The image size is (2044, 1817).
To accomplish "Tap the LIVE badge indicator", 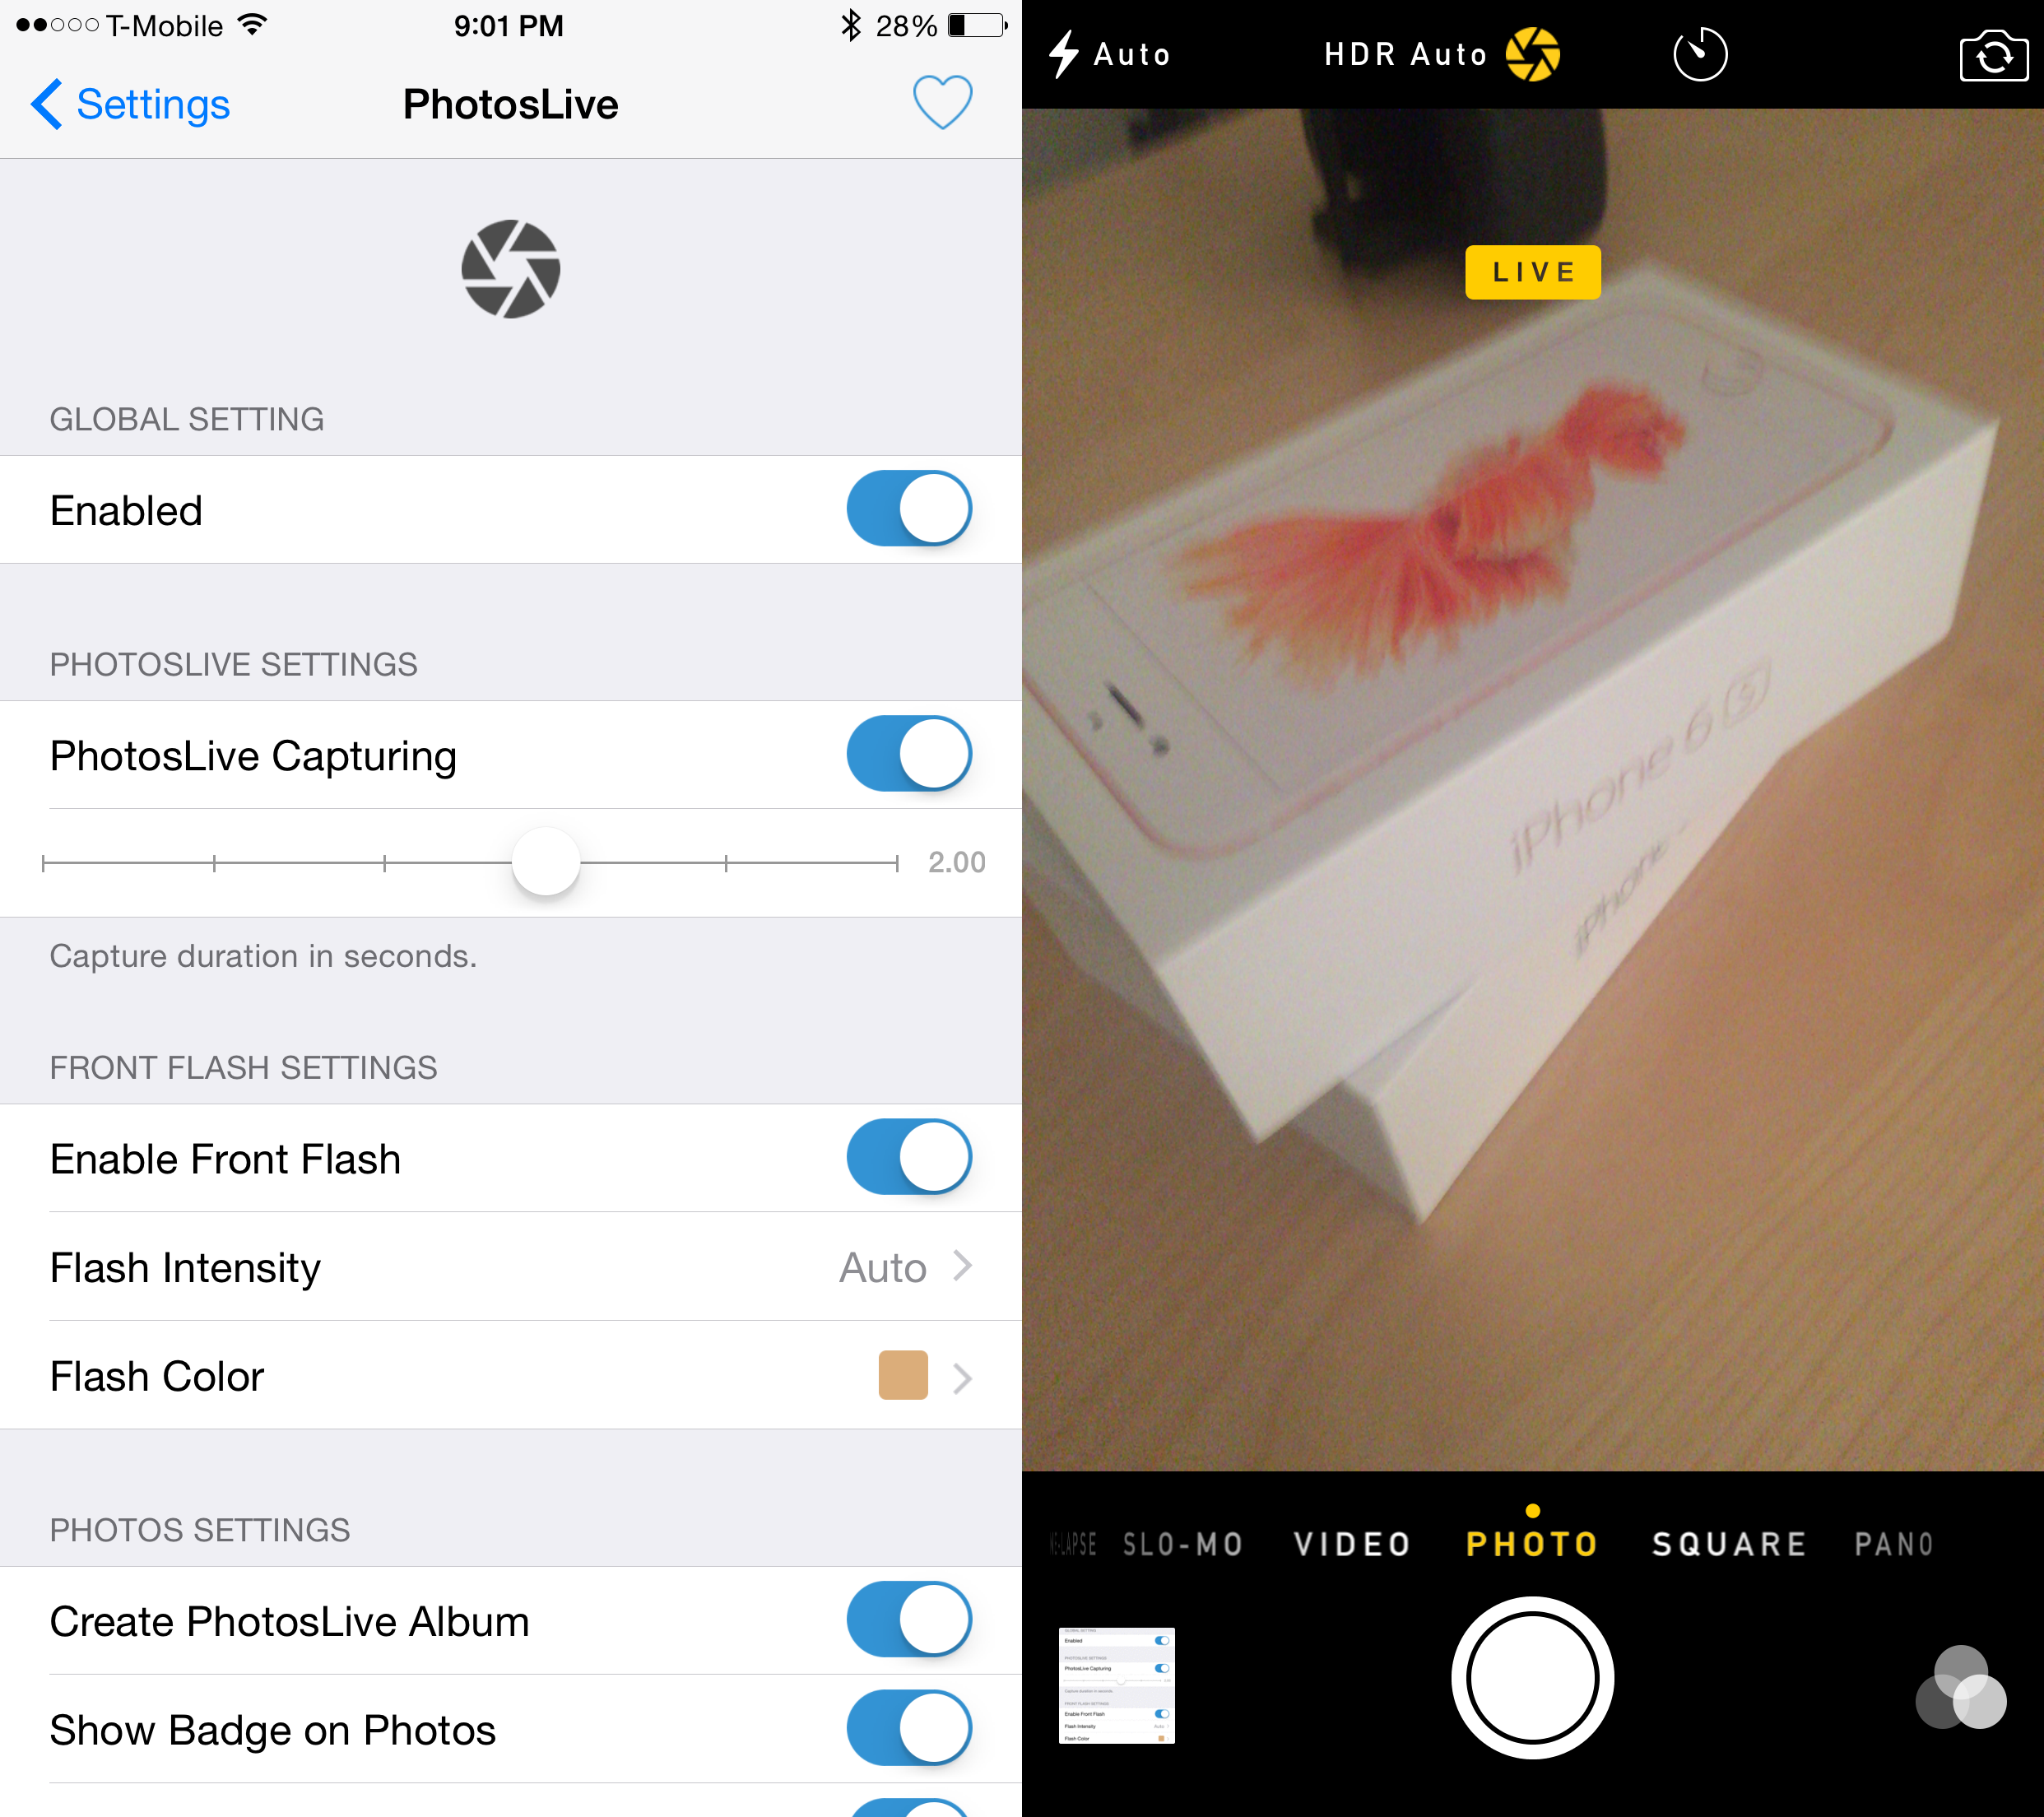I will coord(1534,272).
